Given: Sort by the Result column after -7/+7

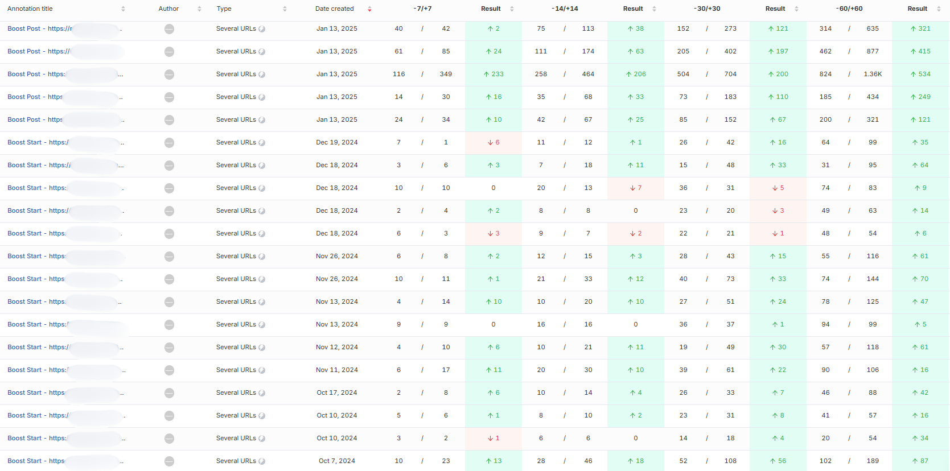Looking at the screenshot, I should click(512, 9).
